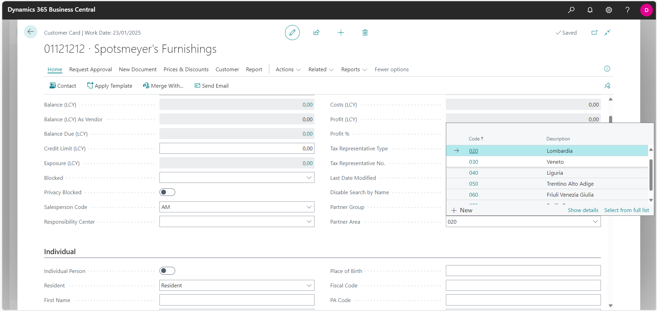Screen dimensions: 657x311
Task: Open Balance Due (LCY) value link
Action: (307, 134)
